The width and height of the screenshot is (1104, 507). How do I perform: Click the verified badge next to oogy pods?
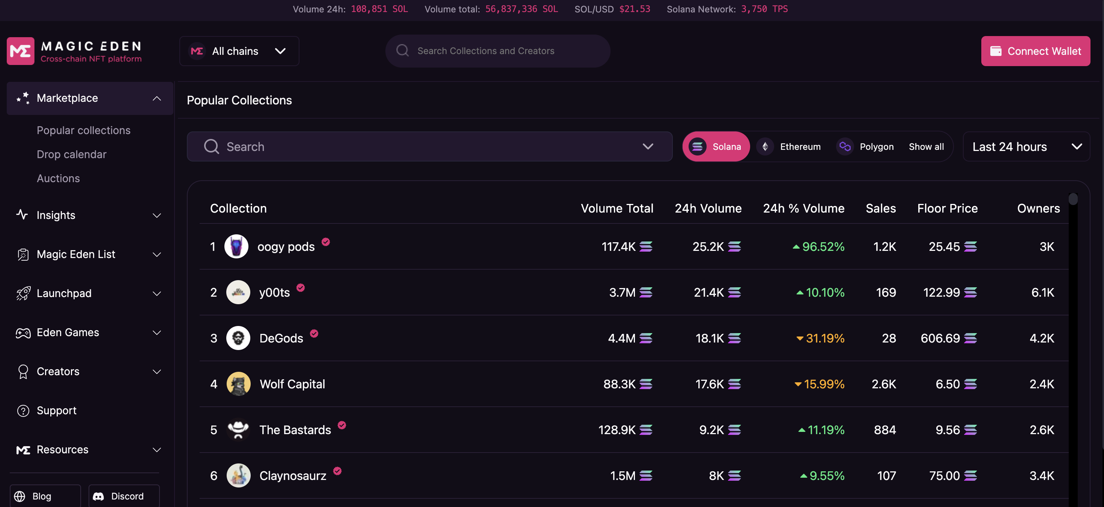(x=326, y=242)
